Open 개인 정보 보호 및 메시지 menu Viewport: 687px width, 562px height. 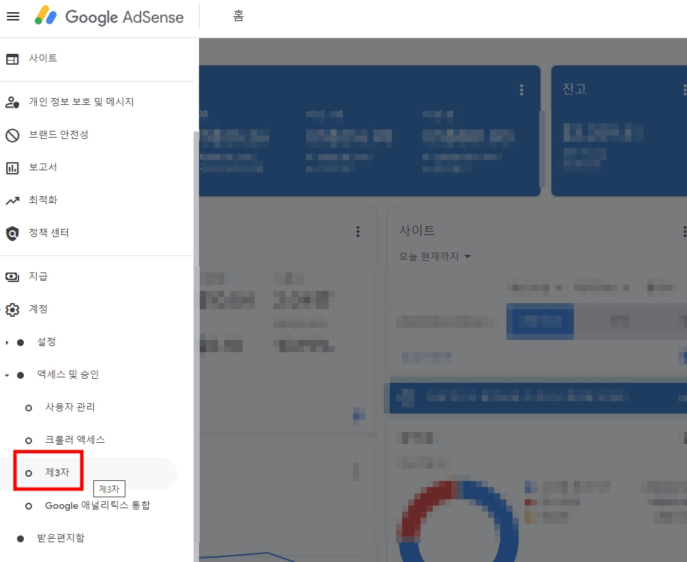click(82, 102)
